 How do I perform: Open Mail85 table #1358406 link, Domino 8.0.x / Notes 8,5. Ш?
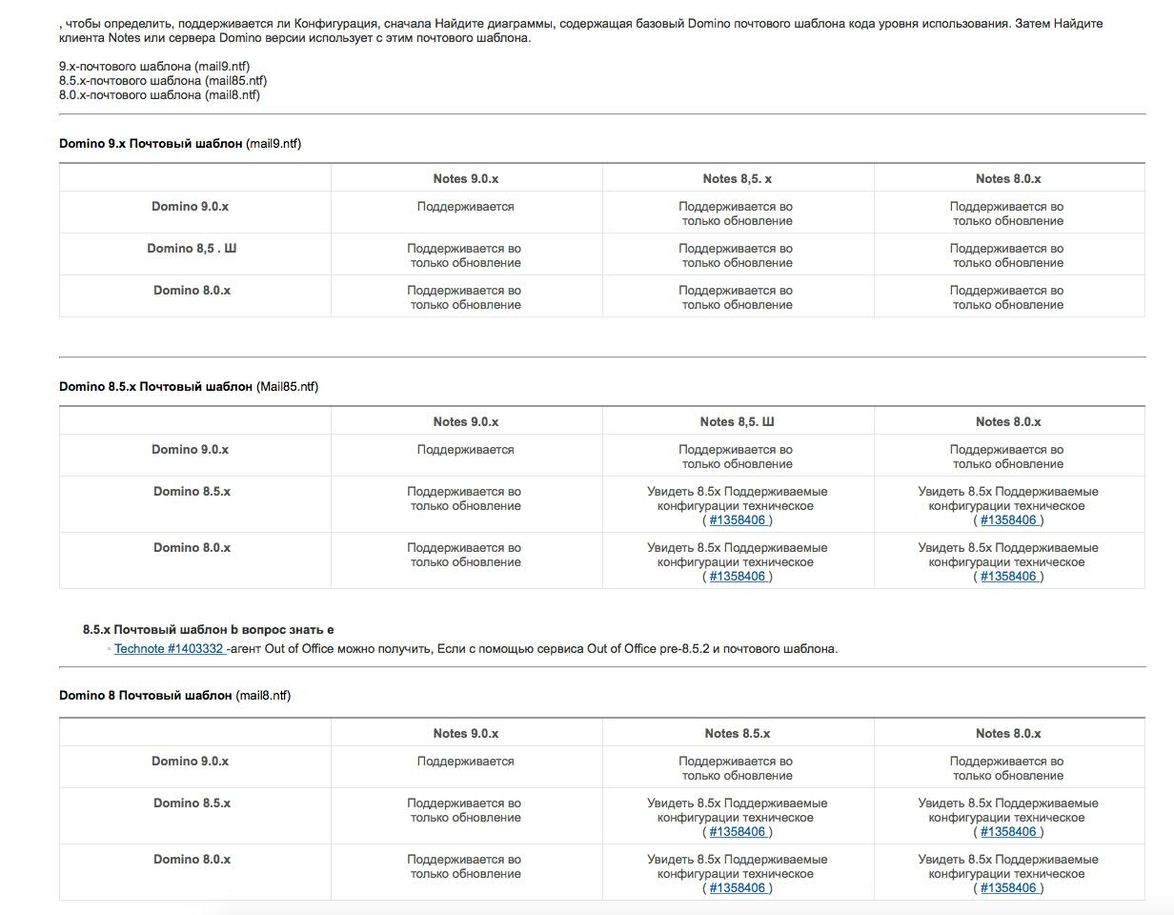tap(739, 577)
